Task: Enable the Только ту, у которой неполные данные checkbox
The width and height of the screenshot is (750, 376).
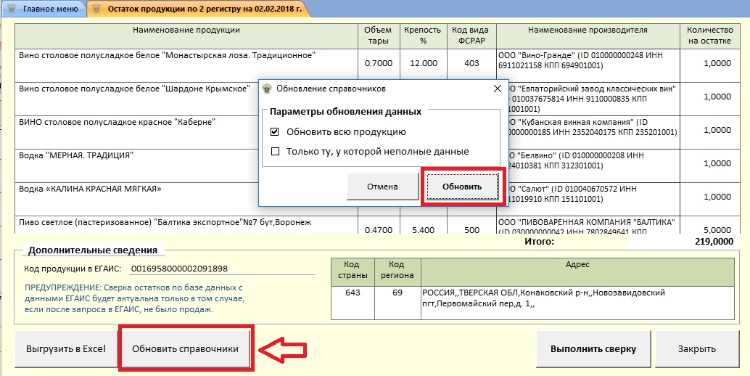Action: click(x=274, y=152)
